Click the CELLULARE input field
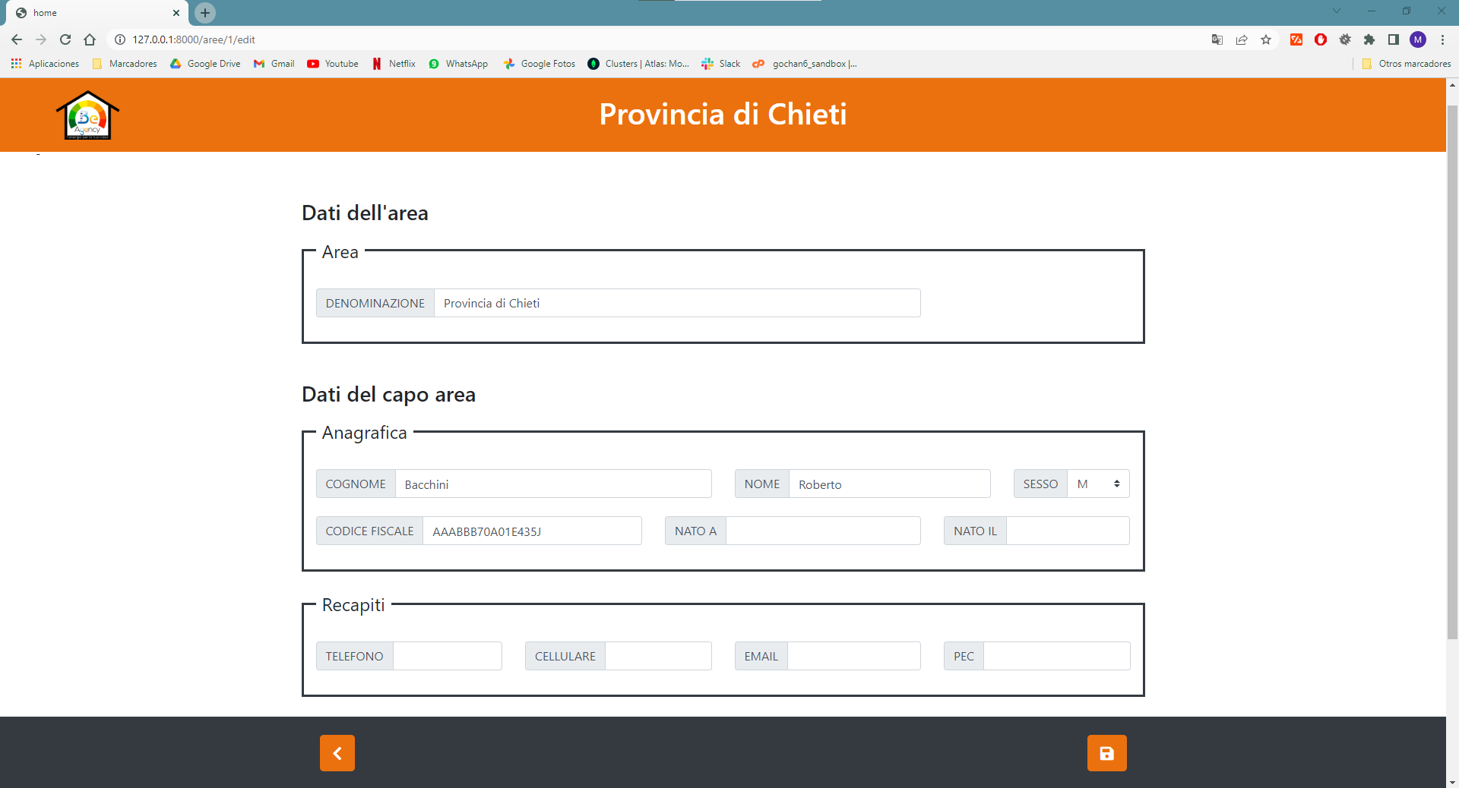This screenshot has width=1459, height=788. point(658,656)
